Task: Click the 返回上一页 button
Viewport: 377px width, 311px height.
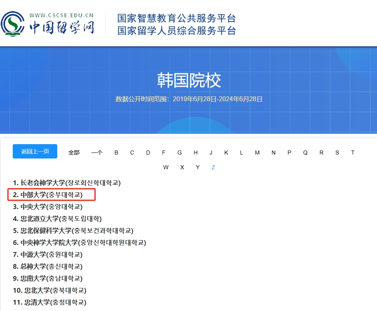Action: tap(35, 151)
